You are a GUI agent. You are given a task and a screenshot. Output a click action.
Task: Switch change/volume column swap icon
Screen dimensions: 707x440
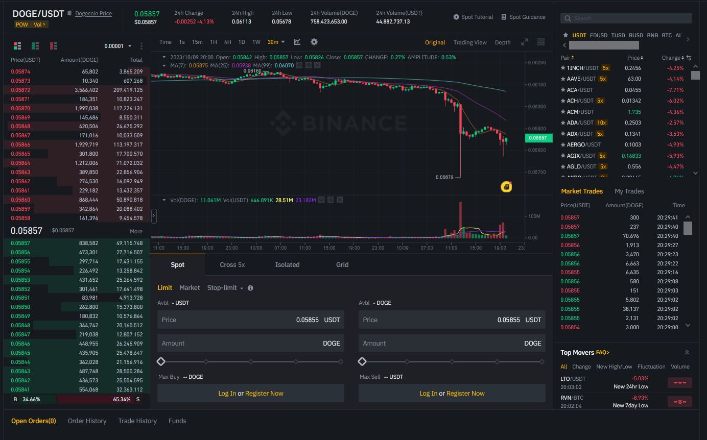689,58
